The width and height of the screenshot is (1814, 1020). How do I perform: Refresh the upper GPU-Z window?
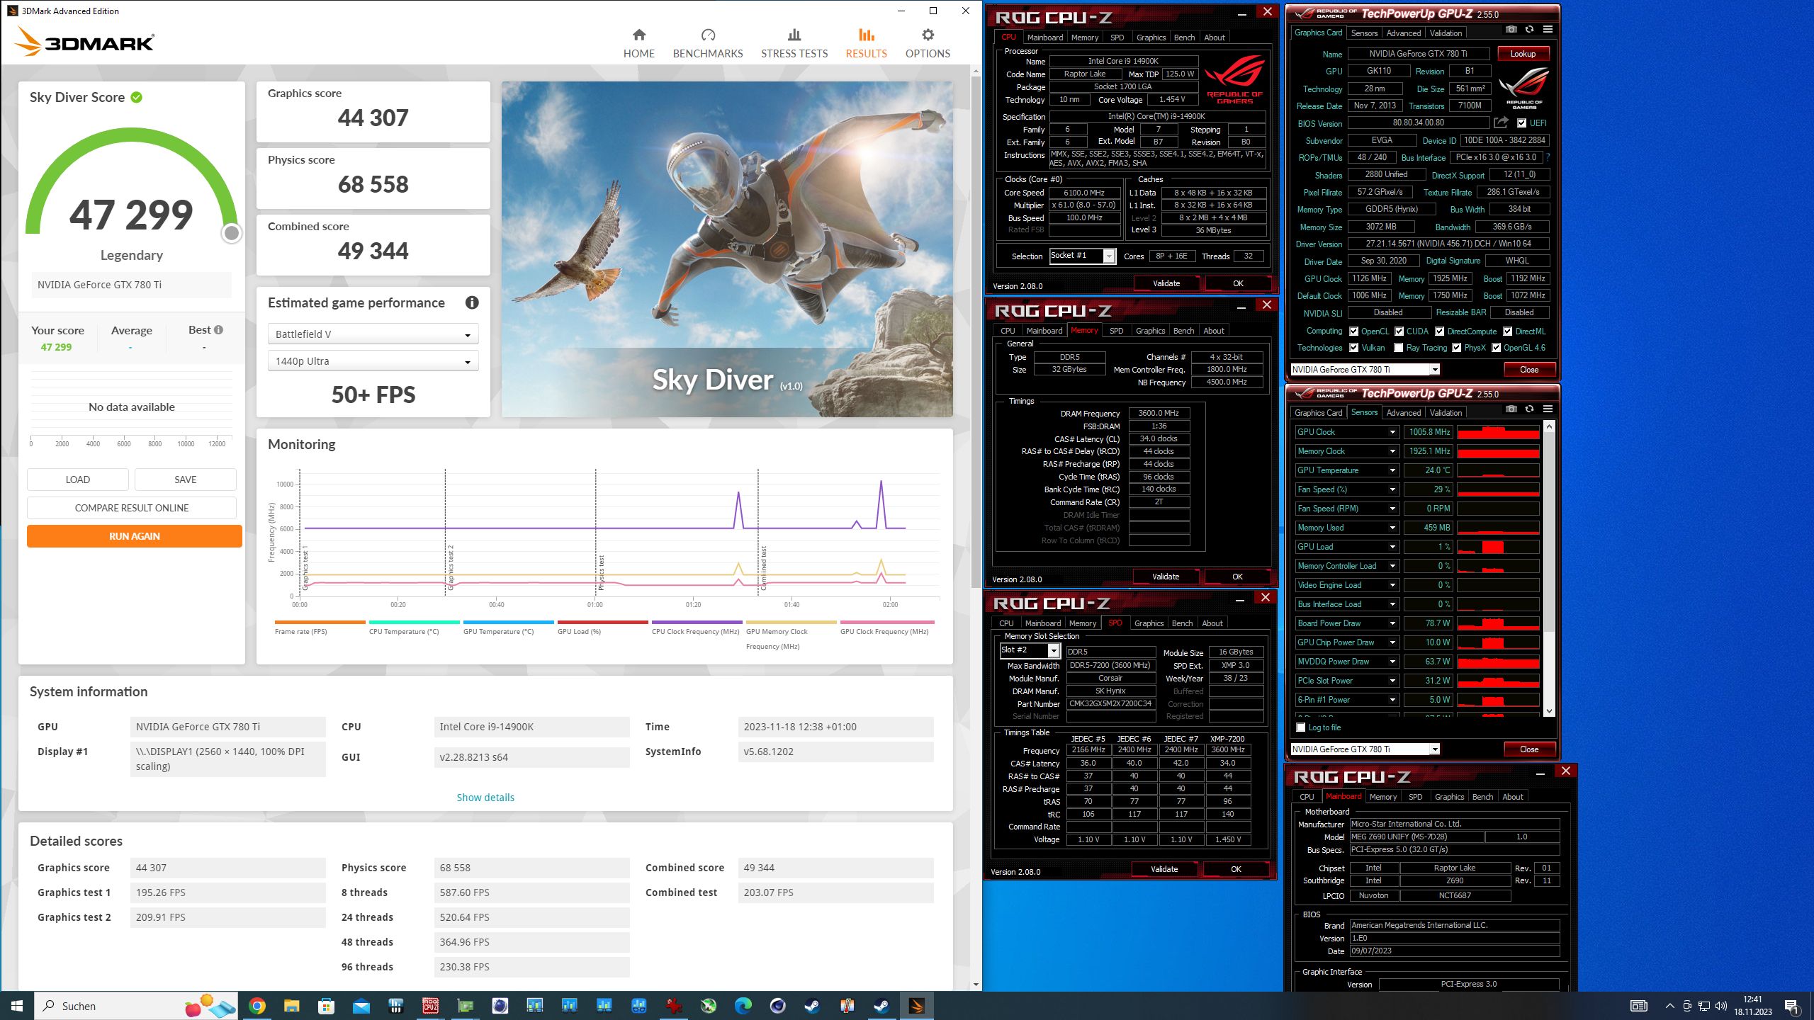pos(1529,30)
